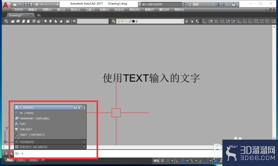Click the Help question mark icon
Image resolution: width=278 pixels, height=166 pixels.
[234, 4]
